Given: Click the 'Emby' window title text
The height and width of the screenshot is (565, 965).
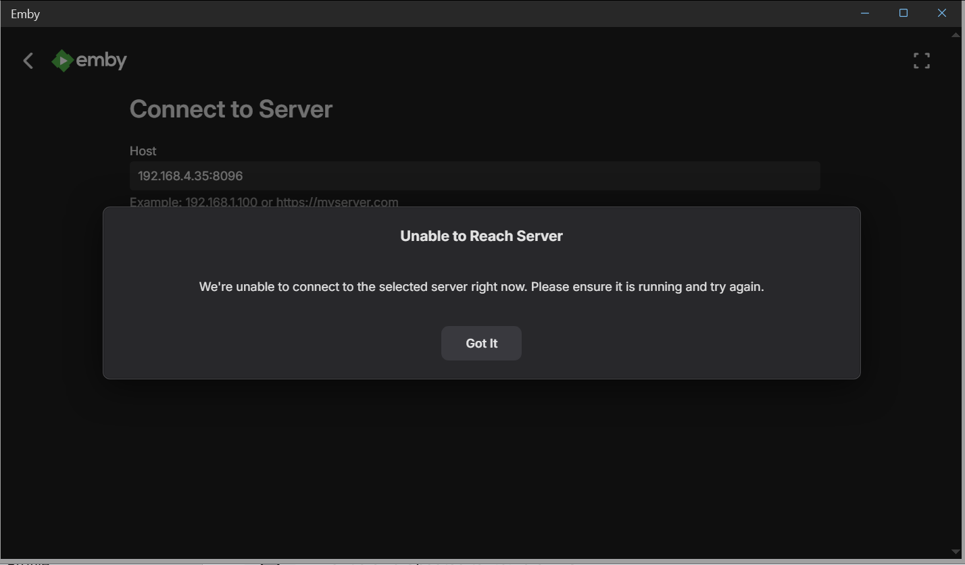Looking at the screenshot, I should coord(25,14).
